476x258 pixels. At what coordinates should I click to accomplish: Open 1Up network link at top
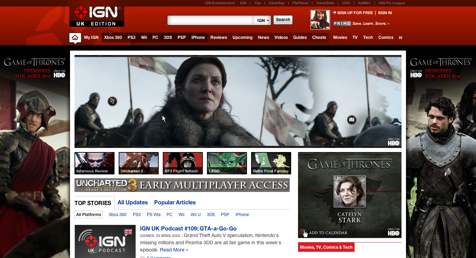pos(258,3)
